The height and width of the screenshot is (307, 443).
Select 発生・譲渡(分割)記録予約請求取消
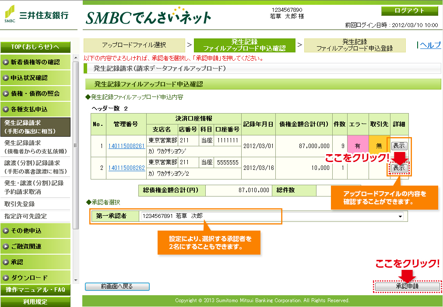point(35,187)
